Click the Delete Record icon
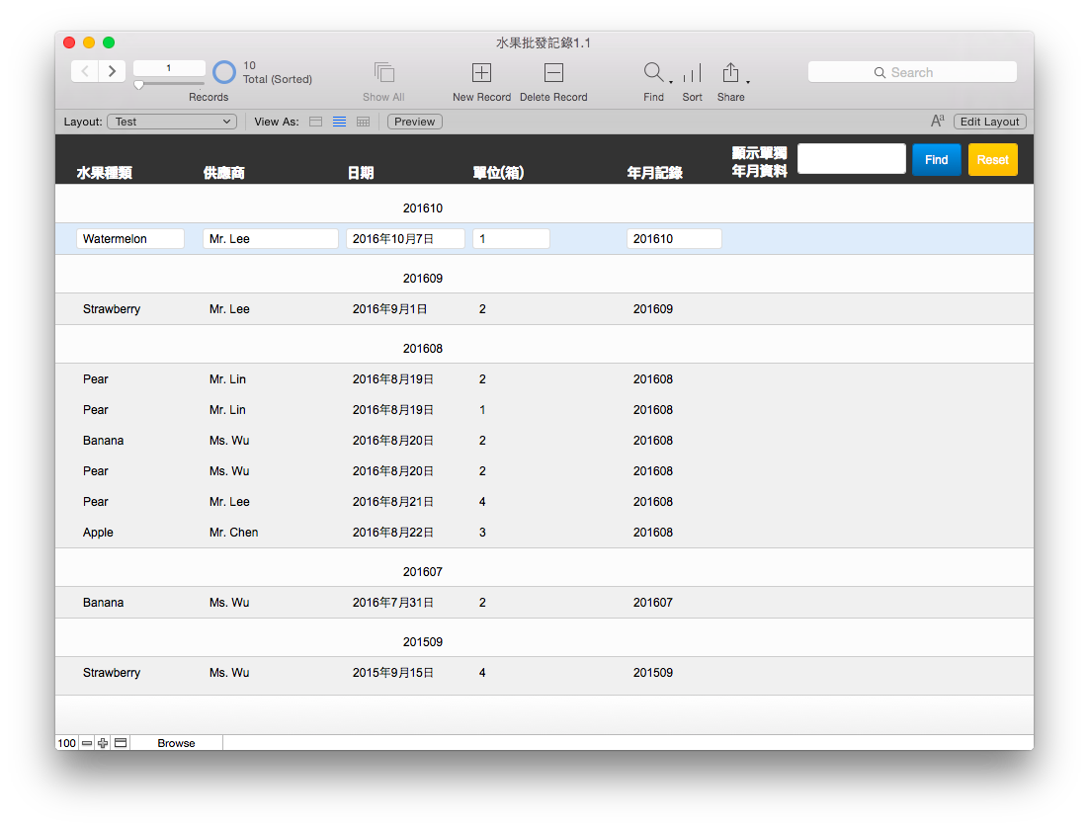The image size is (1089, 829). click(553, 73)
